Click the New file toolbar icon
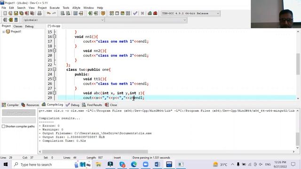301x169 pixels. tap(5, 13)
